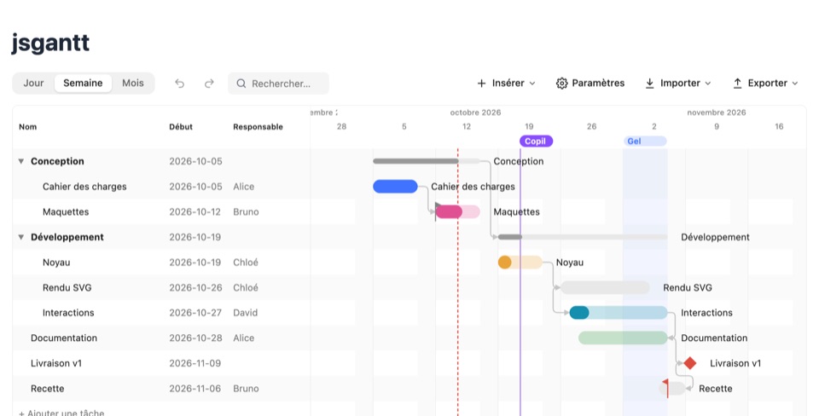Select Livraison v1 row in task list
Image resolution: width=819 pixels, height=416 pixels.
point(161,363)
